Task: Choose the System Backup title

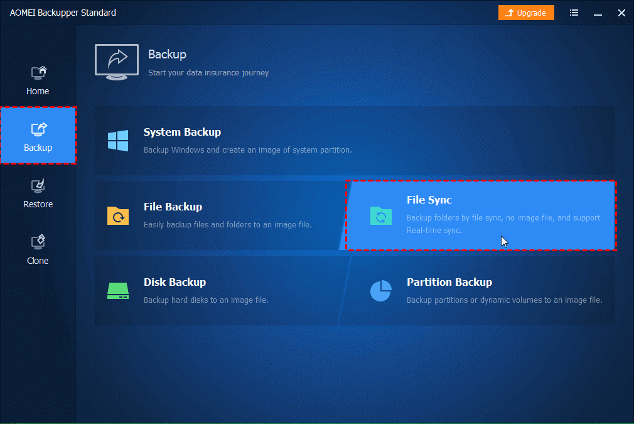Action: pos(183,132)
